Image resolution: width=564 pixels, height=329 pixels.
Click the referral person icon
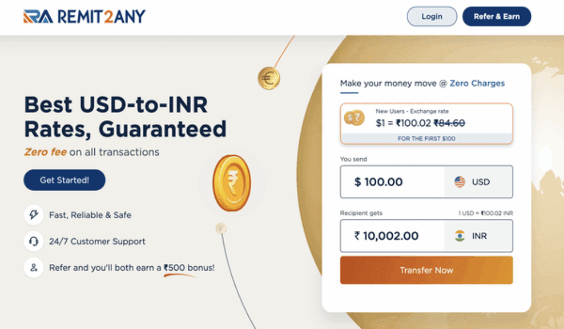click(x=34, y=267)
